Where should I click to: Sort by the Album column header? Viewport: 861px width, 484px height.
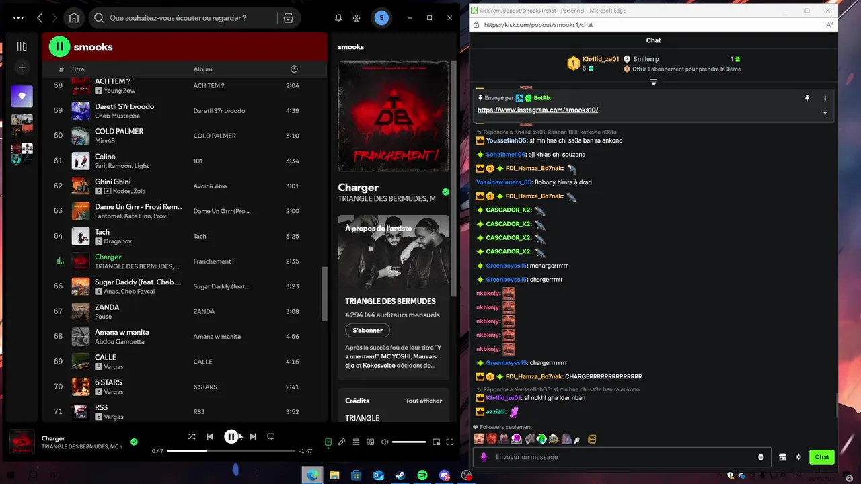[x=202, y=69]
